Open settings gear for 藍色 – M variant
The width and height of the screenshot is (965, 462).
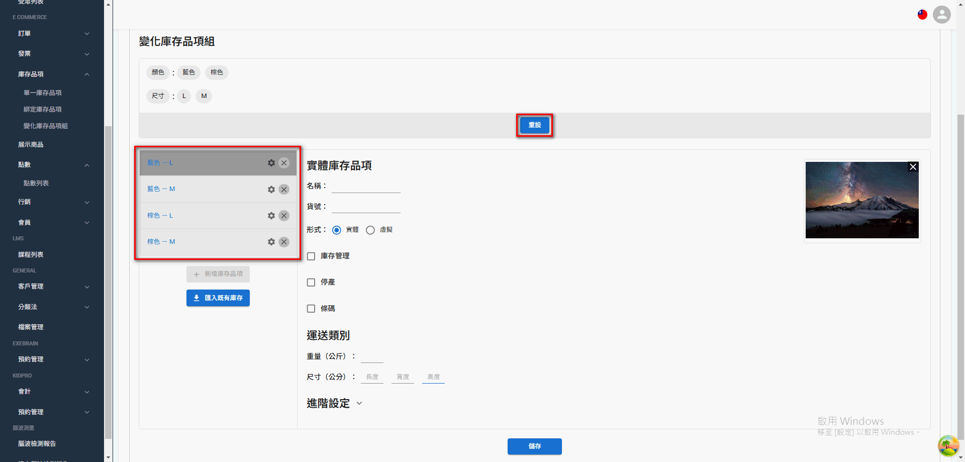click(271, 190)
